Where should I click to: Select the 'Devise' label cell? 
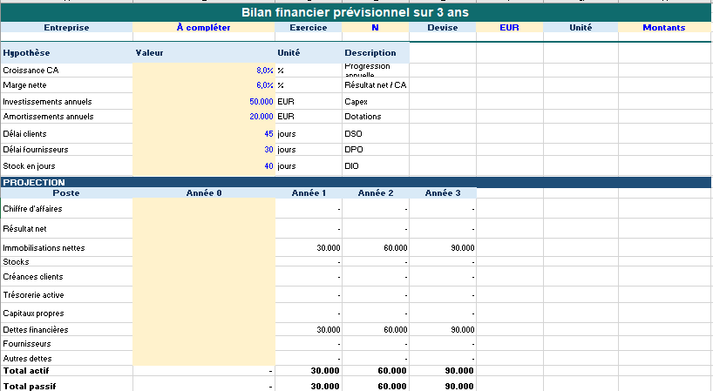click(443, 27)
